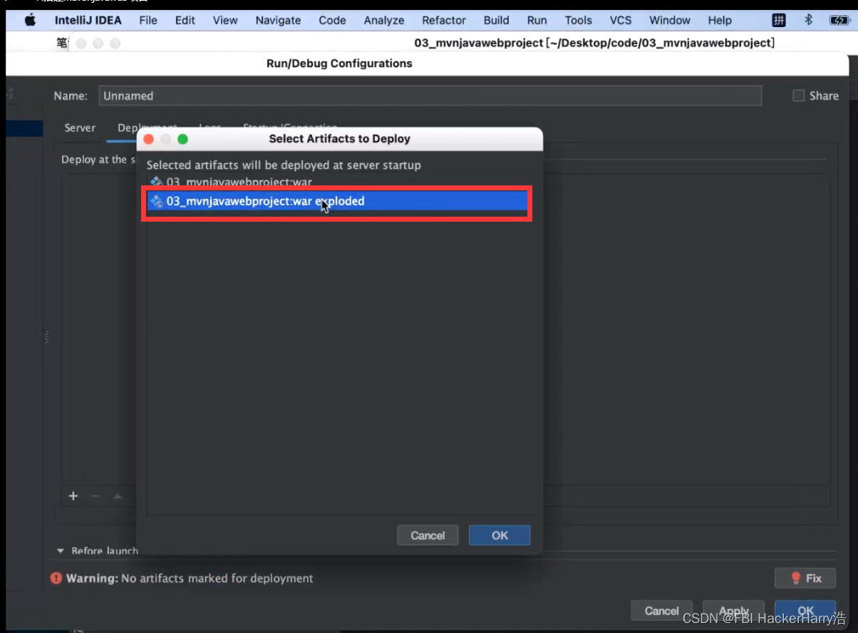858x633 pixels.
Task: Click the minus icon to remove deployment
Action: pyautogui.click(x=95, y=496)
